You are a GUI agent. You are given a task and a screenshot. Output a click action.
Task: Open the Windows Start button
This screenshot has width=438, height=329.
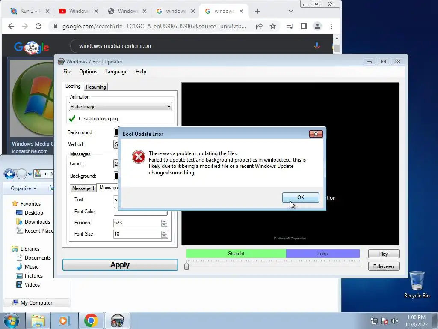point(12,320)
